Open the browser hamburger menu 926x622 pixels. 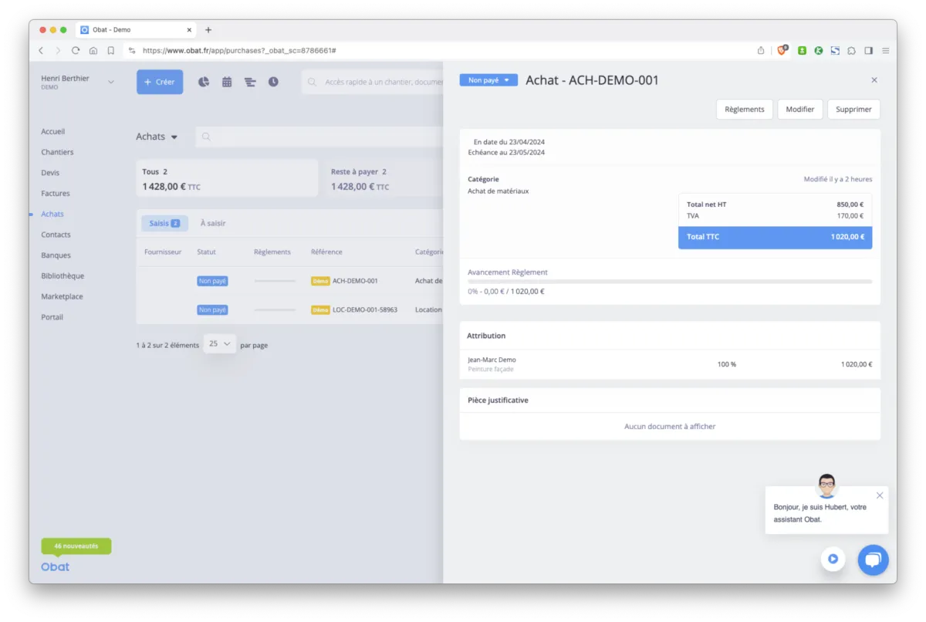tap(885, 50)
